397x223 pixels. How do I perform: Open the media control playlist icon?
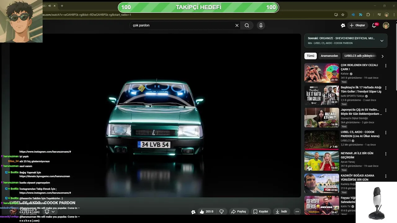(x=379, y=15)
